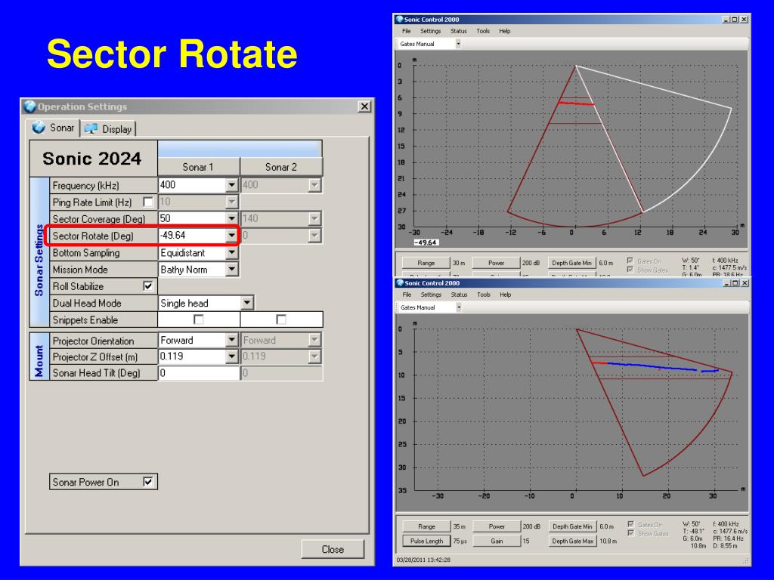Viewport: 774px width, 580px height.
Task: Click the Close button in Operation Settings
Action: coord(333,549)
